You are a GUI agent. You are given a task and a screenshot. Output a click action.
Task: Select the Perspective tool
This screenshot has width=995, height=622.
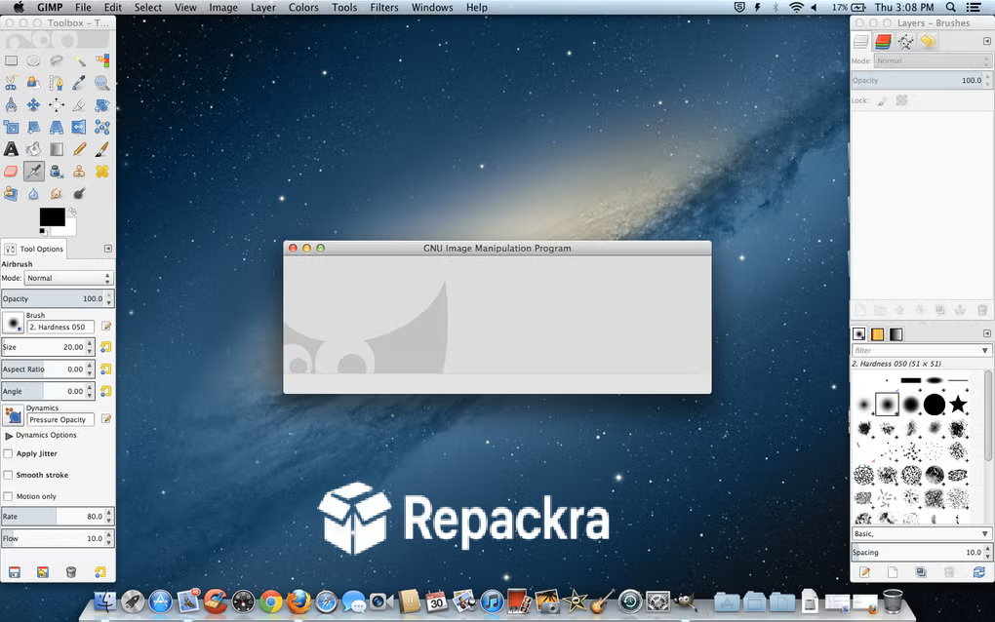(57, 128)
